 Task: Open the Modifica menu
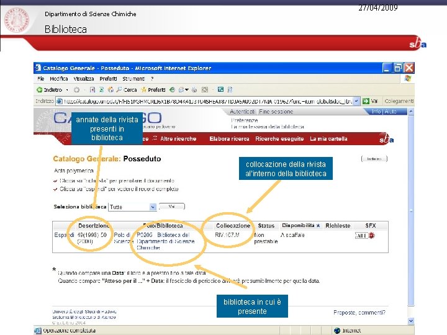[59, 79]
